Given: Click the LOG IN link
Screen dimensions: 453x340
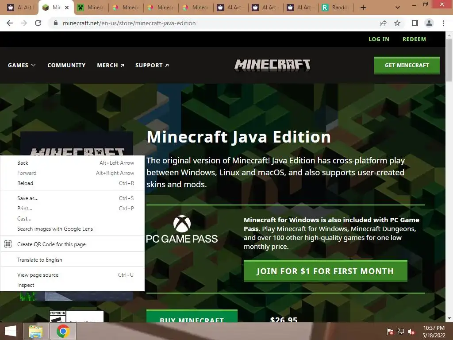Looking at the screenshot, I should pyautogui.click(x=379, y=39).
